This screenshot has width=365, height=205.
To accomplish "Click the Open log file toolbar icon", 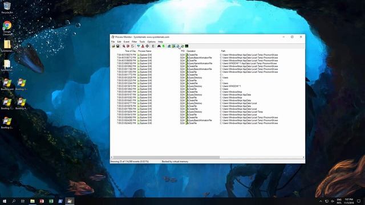I will click(x=113, y=46).
